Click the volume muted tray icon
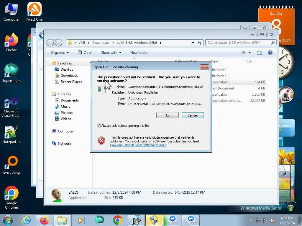 [x=272, y=220]
